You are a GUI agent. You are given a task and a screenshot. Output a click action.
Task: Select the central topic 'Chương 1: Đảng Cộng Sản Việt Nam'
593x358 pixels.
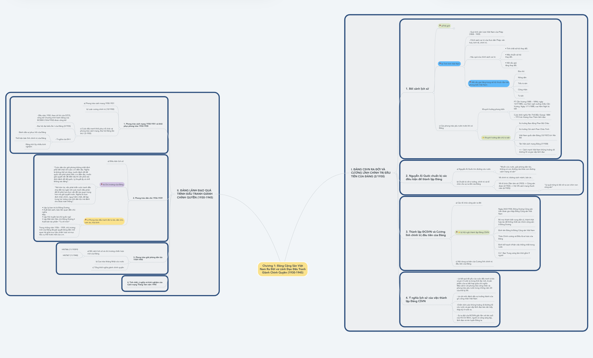pos(282,269)
